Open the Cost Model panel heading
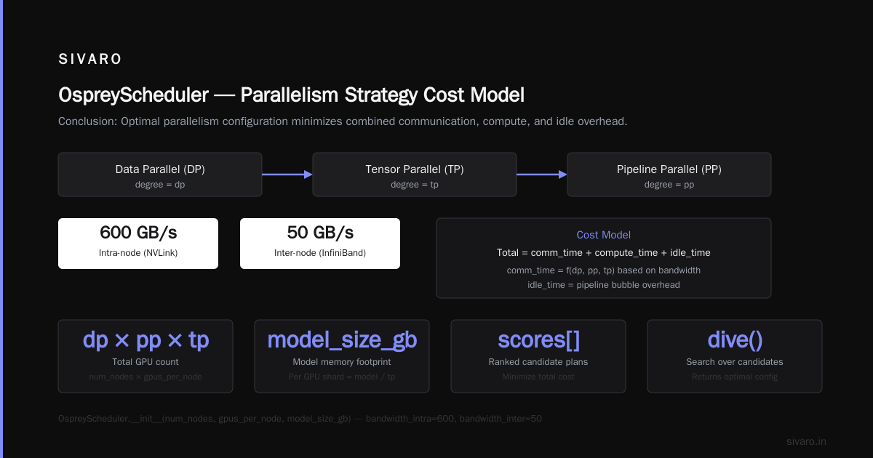873x458 pixels. tap(604, 235)
